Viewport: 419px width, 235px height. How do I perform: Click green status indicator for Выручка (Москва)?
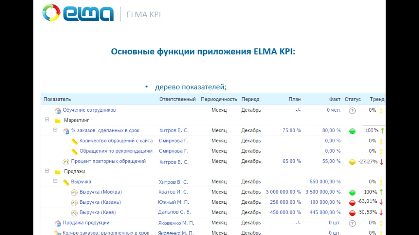tap(352, 193)
